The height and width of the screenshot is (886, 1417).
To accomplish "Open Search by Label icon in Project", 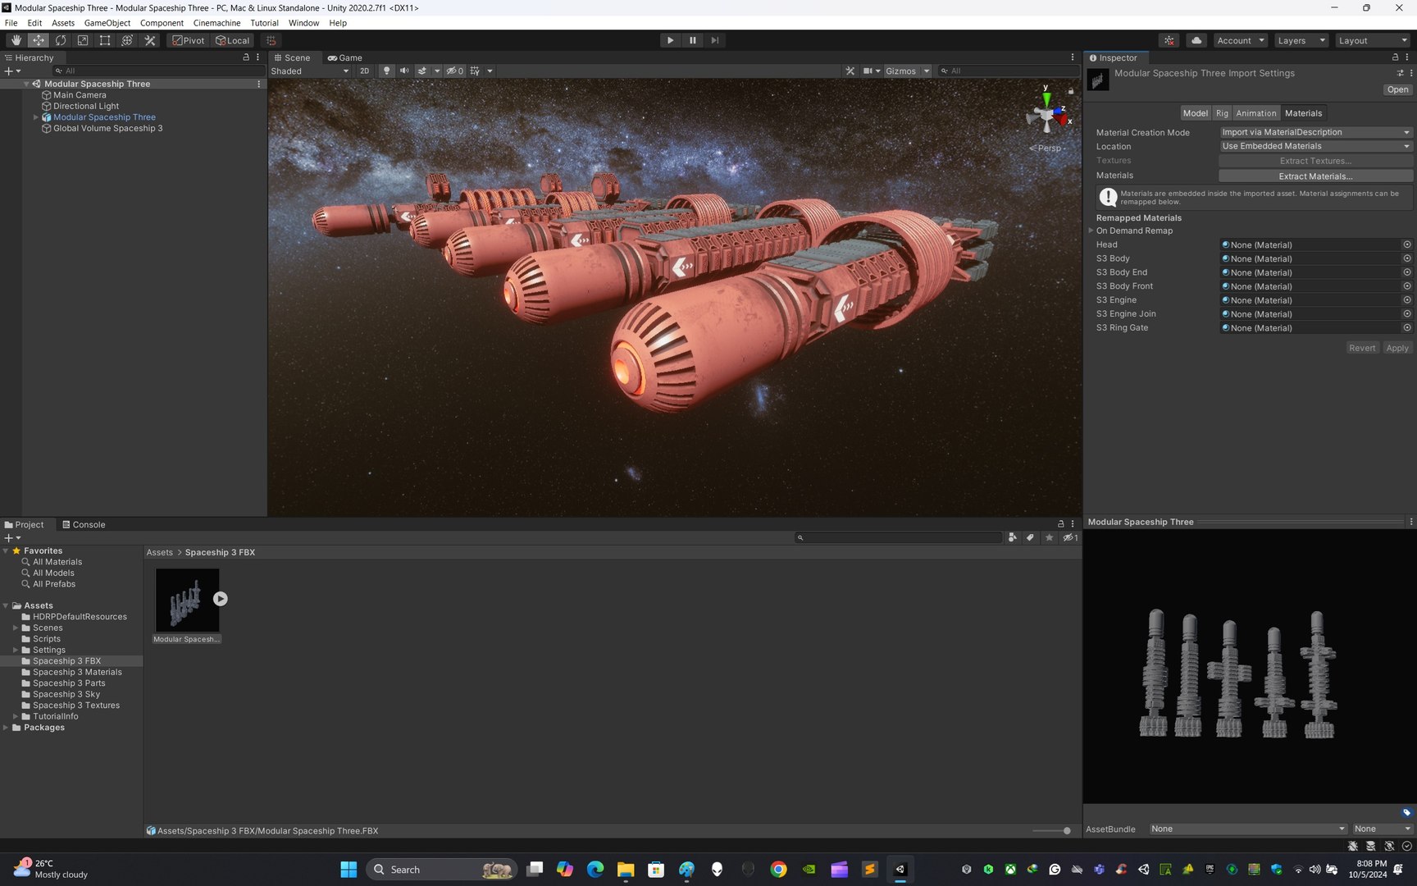I will tap(1031, 537).
